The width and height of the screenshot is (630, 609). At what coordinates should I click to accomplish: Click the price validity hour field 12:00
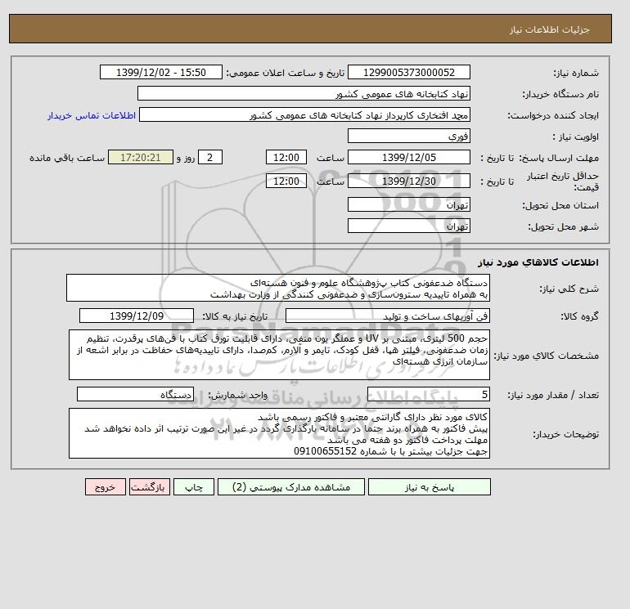point(286,181)
